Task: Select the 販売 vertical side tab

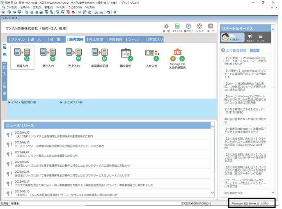Action: (x=5, y=51)
